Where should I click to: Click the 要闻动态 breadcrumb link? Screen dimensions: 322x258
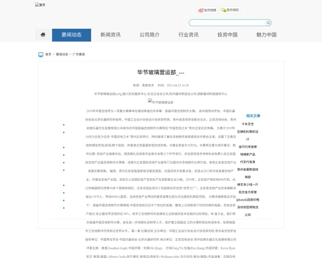[x=62, y=54]
